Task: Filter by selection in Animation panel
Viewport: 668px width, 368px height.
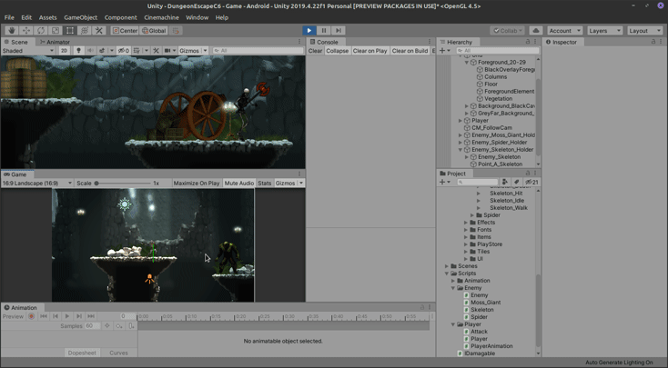Action: click(106, 326)
